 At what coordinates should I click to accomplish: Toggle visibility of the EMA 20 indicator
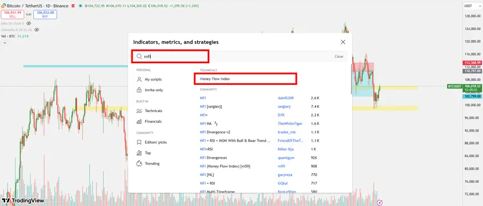pos(28,23)
